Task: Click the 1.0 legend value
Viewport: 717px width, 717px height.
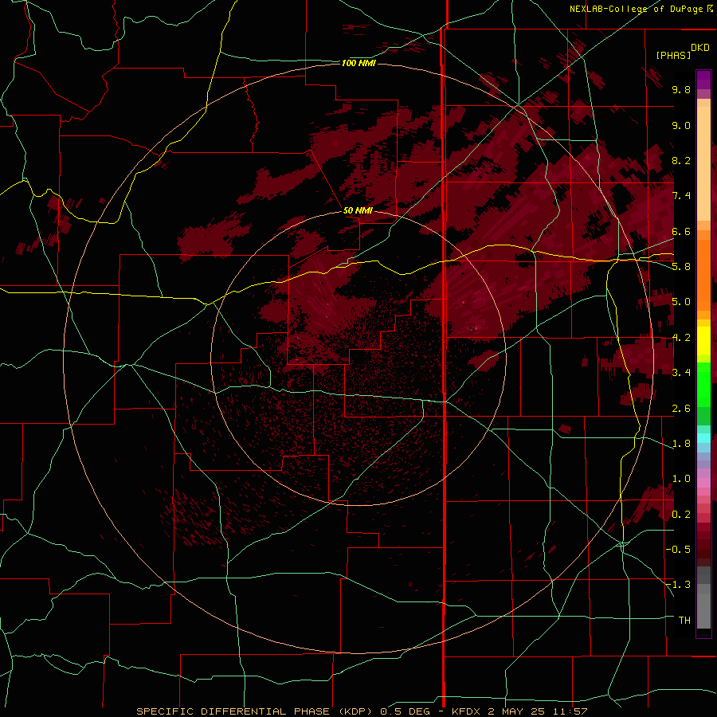Action: pos(681,479)
